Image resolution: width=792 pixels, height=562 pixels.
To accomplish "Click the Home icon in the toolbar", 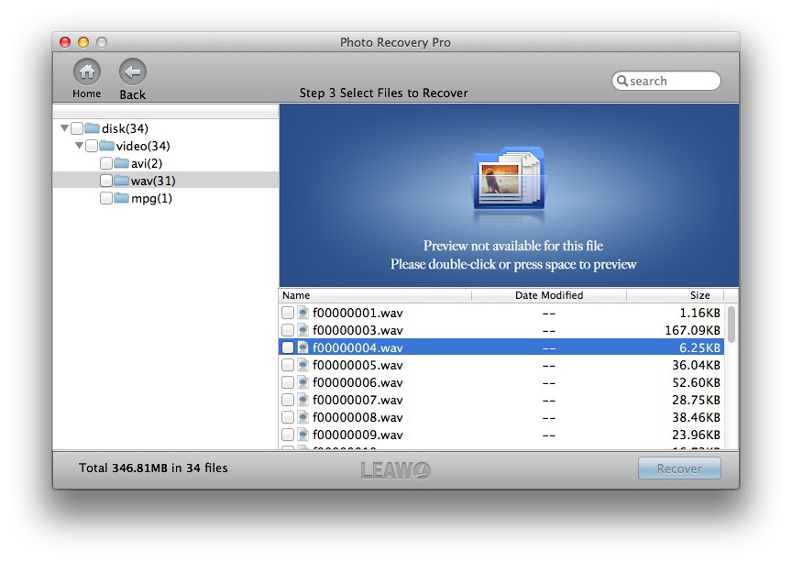I will coord(86,72).
